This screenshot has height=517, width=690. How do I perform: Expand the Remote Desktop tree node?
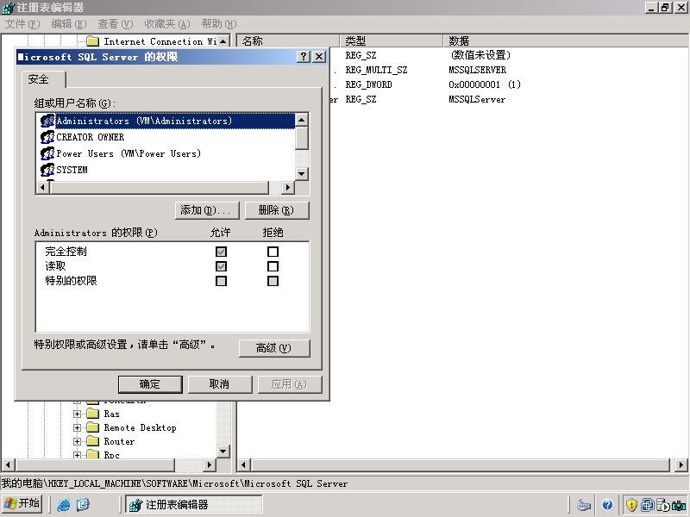tap(77, 427)
